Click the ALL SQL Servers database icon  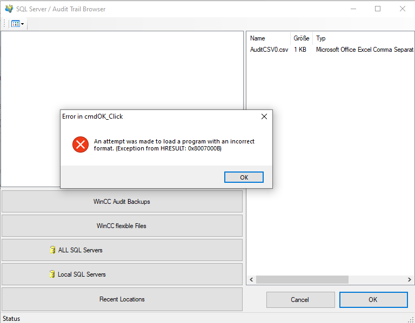pyautogui.click(x=52, y=250)
